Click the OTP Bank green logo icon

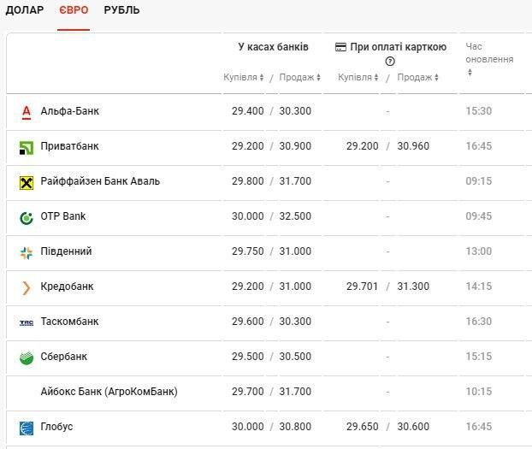[26, 217]
